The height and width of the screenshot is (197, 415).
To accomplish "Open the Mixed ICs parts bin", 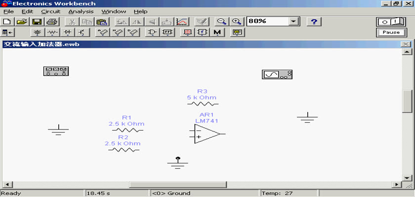I will [x=118, y=33].
